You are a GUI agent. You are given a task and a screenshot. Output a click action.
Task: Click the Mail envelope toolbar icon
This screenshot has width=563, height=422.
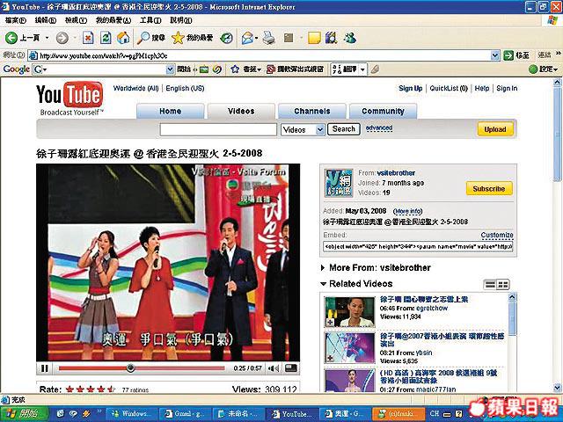(x=247, y=38)
